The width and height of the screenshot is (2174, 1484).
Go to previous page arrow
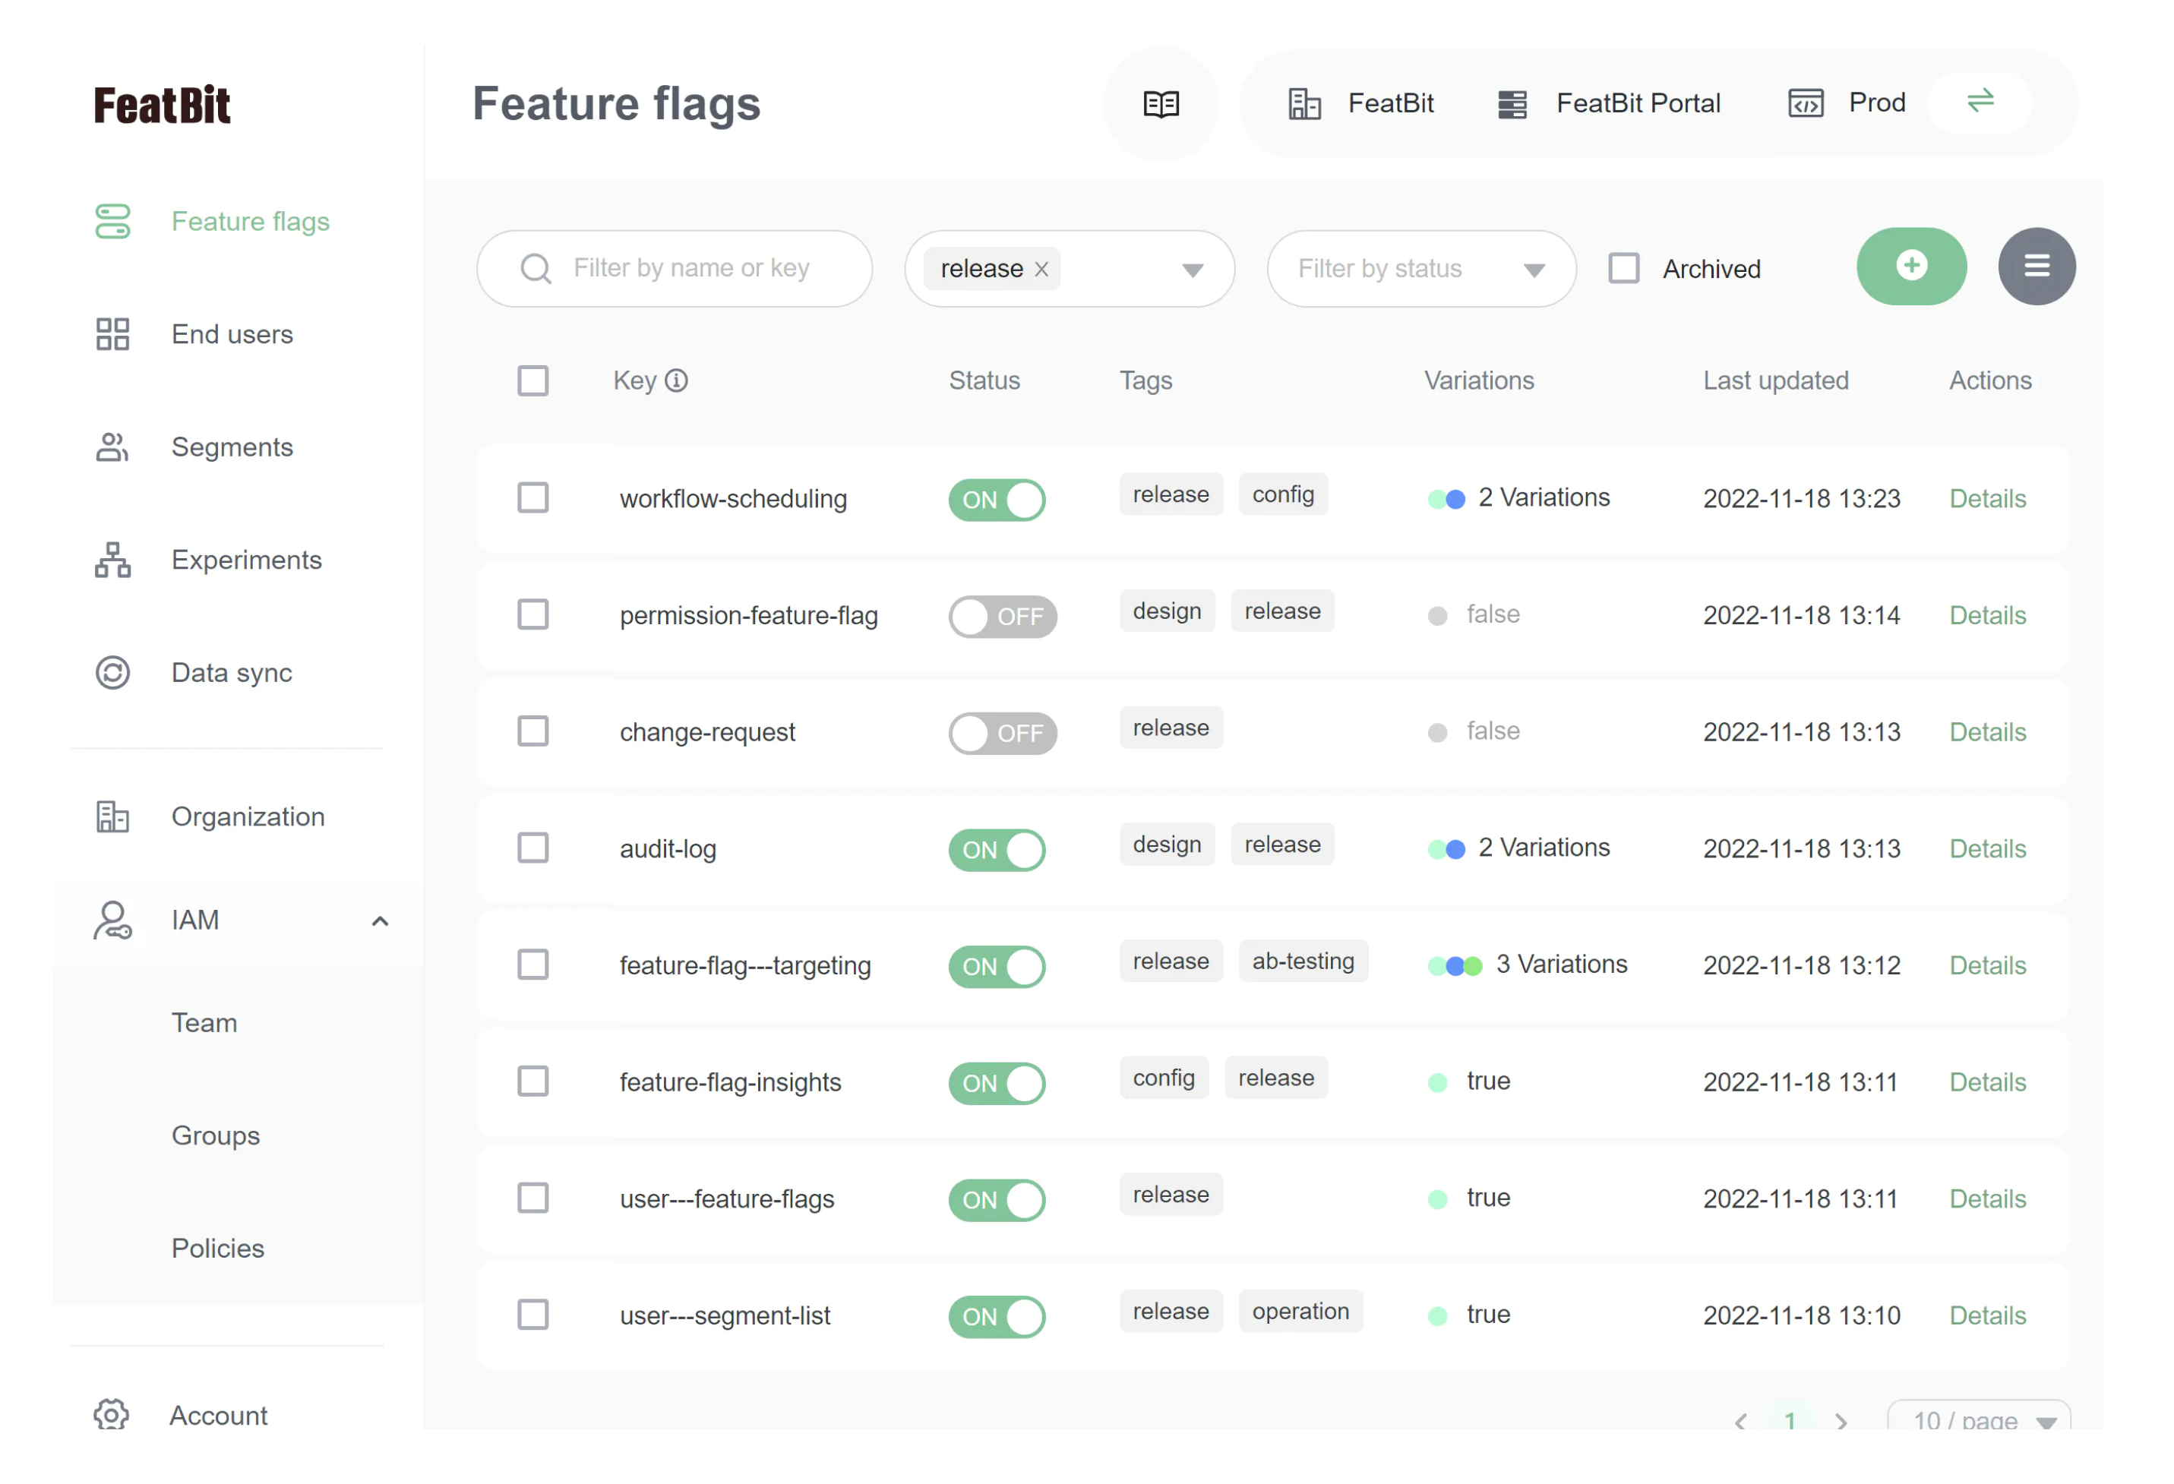click(1740, 1422)
